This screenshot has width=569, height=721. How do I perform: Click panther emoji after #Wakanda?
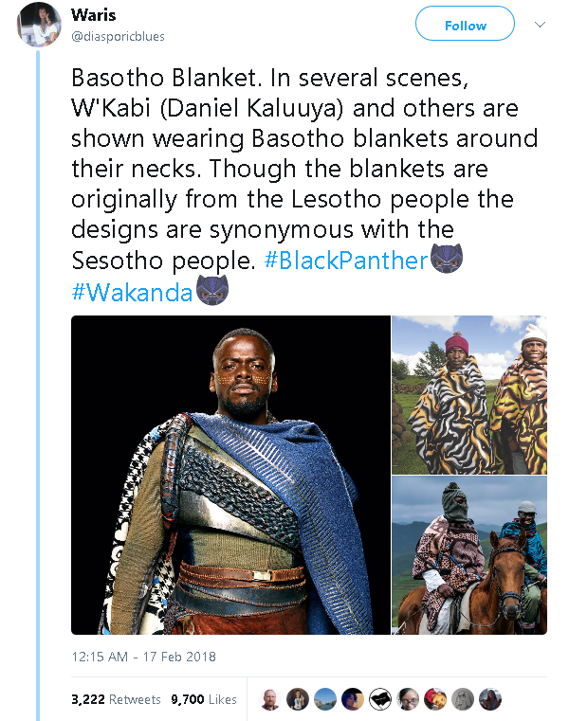[214, 292]
